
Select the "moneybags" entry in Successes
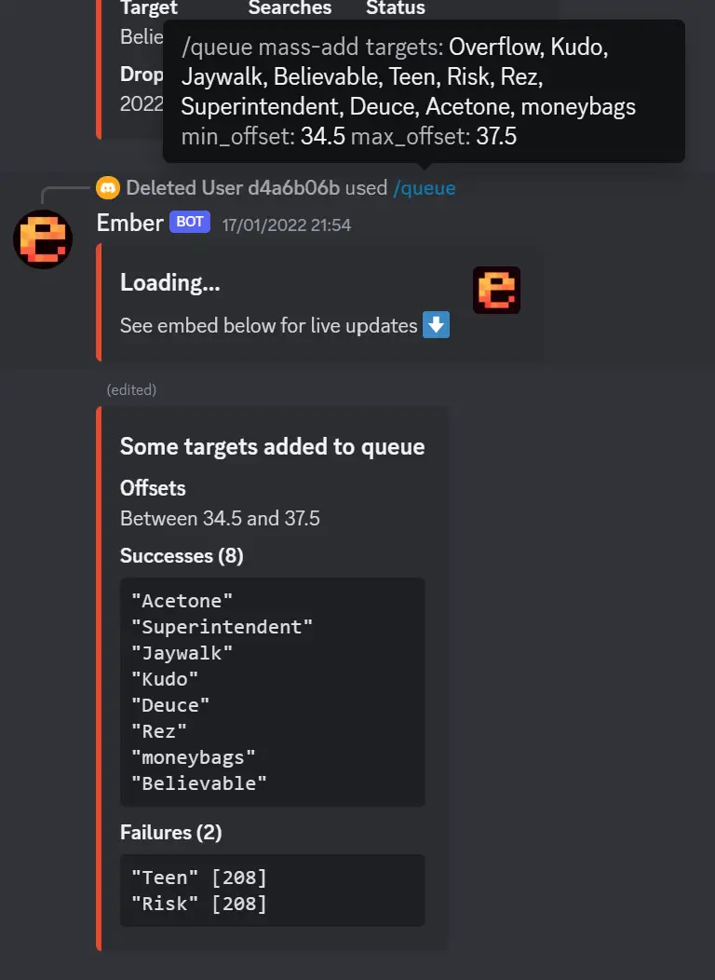[x=193, y=757]
